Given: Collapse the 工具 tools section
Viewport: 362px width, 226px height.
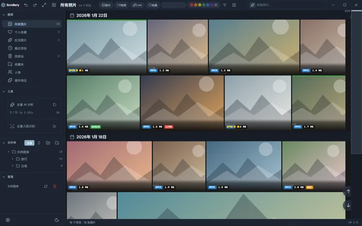Looking at the screenshot, I should click(4, 91).
